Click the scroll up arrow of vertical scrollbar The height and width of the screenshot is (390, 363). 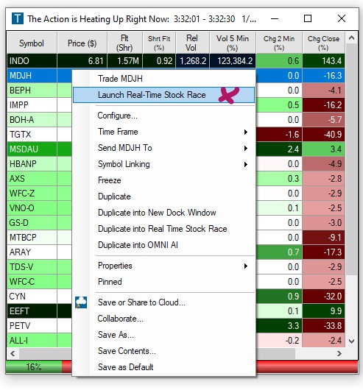351,38
